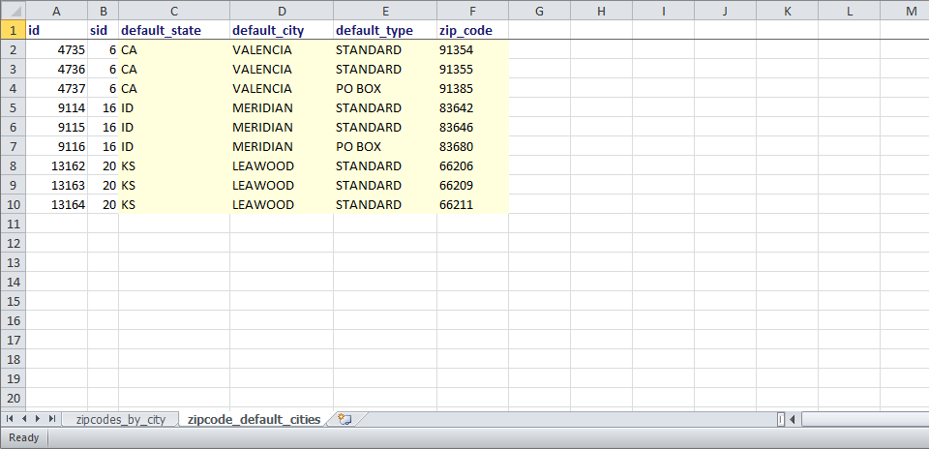This screenshot has height=449, width=929.
Task: Click the horizontal scrollbar track
Action: pos(861,419)
